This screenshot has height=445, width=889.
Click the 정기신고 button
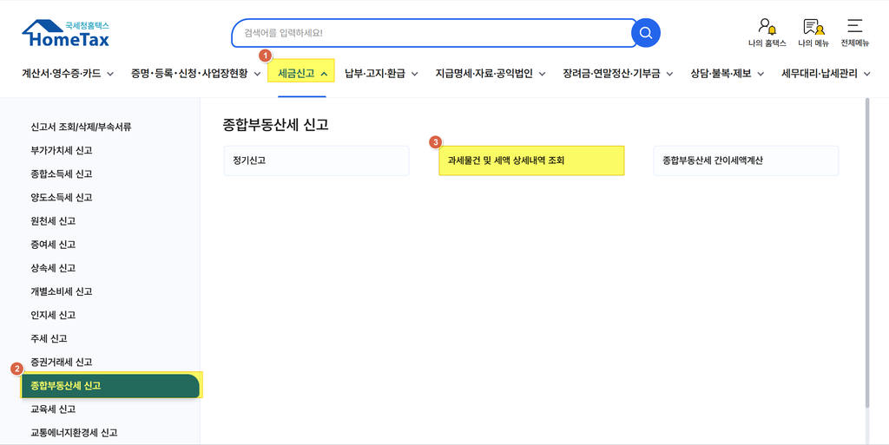tap(316, 160)
